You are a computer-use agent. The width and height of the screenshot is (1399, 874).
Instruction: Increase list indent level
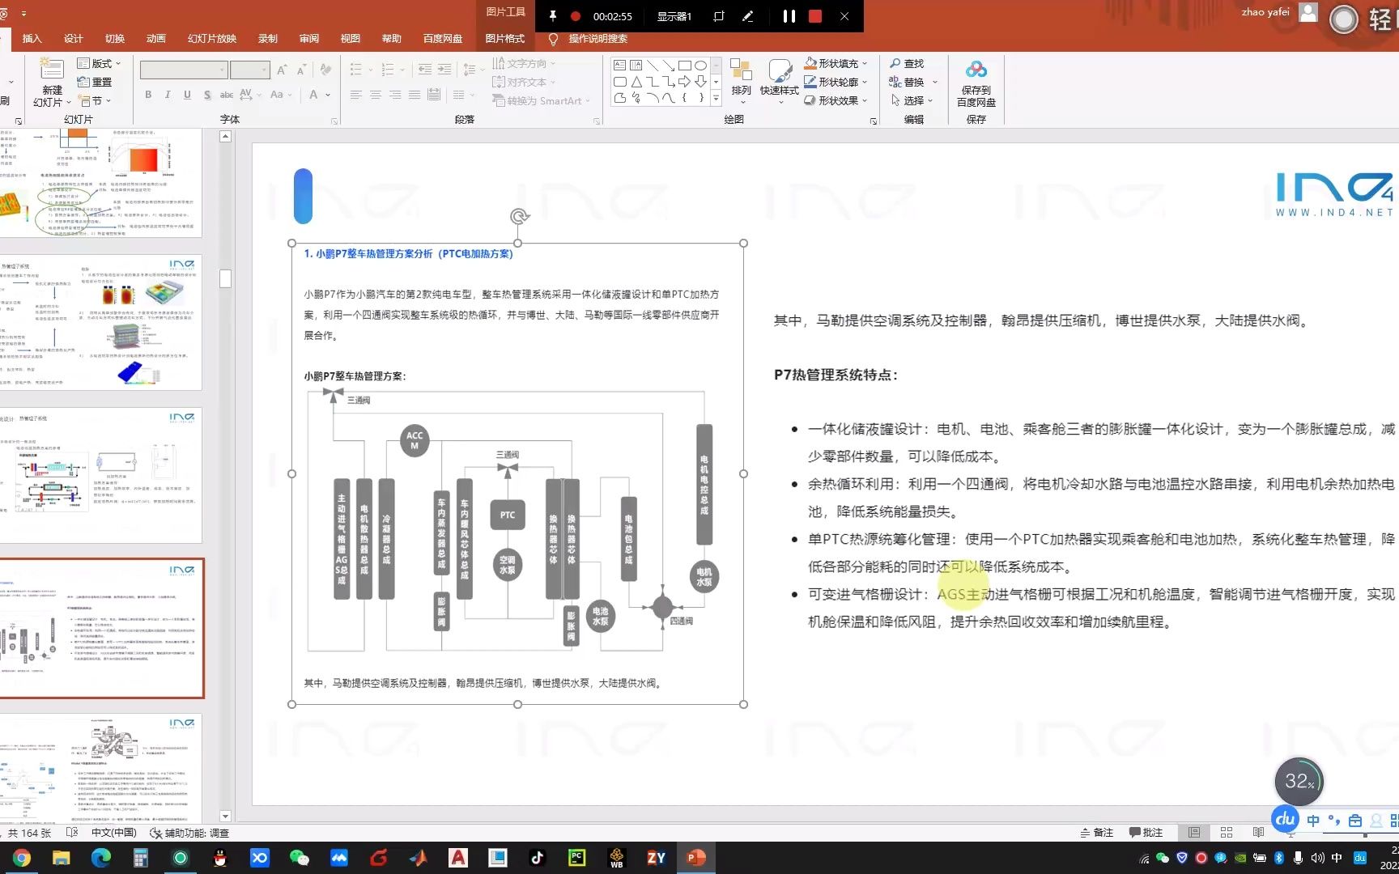pos(444,70)
